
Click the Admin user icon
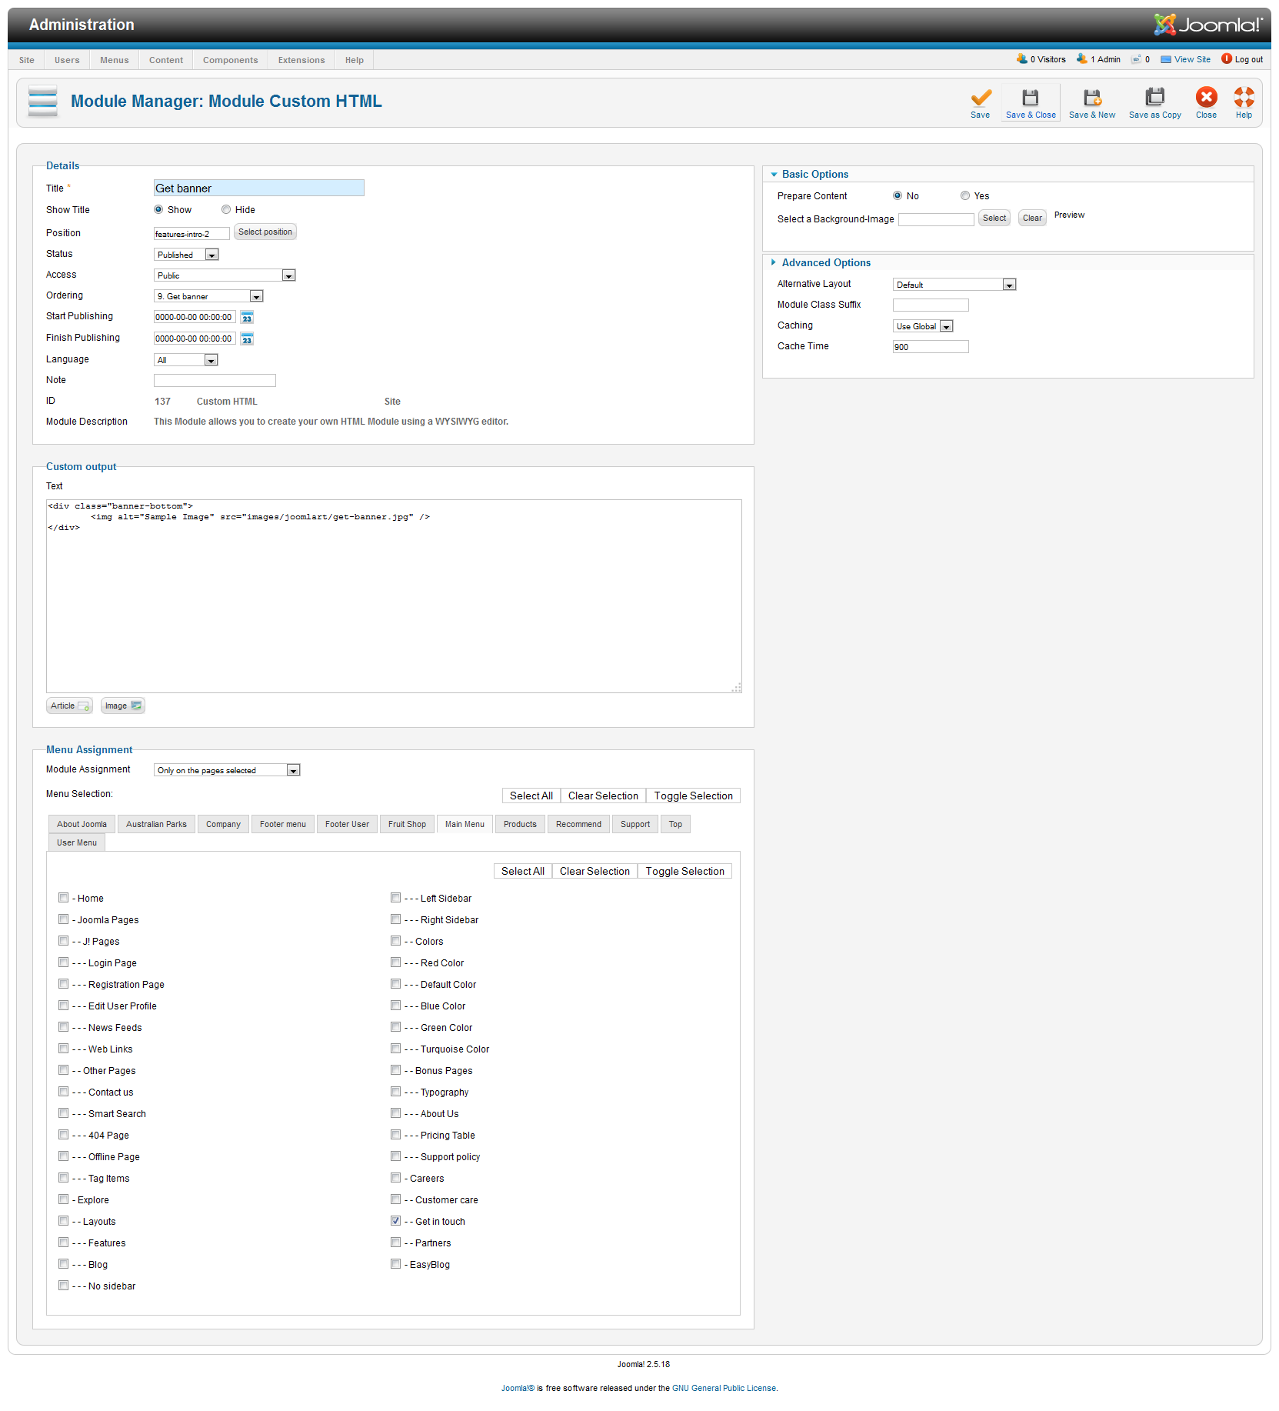click(x=1082, y=58)
